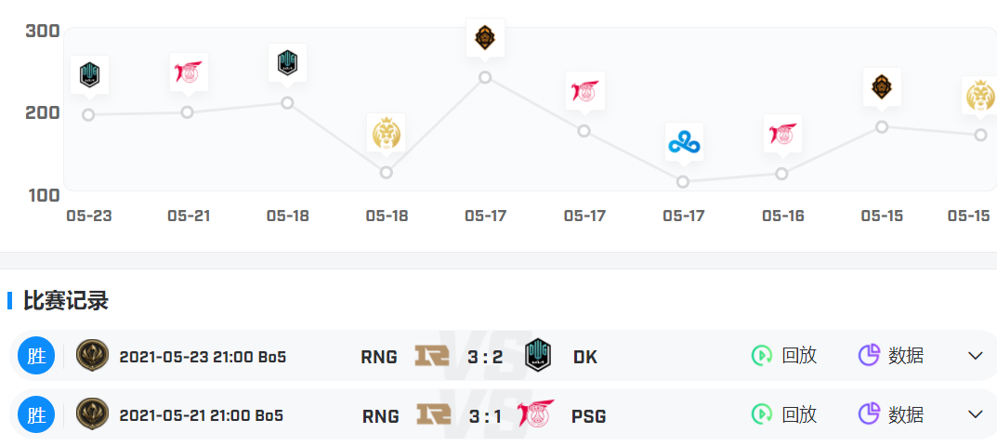The height and width of the screenshot is (446, 997).
Task: Select the lowest data point under the Cloud9 logo
Action: click(x=683, y=182)
